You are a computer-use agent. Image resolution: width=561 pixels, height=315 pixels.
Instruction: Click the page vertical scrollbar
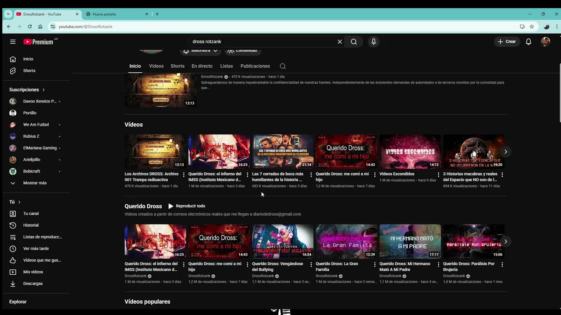coord(559,93)
